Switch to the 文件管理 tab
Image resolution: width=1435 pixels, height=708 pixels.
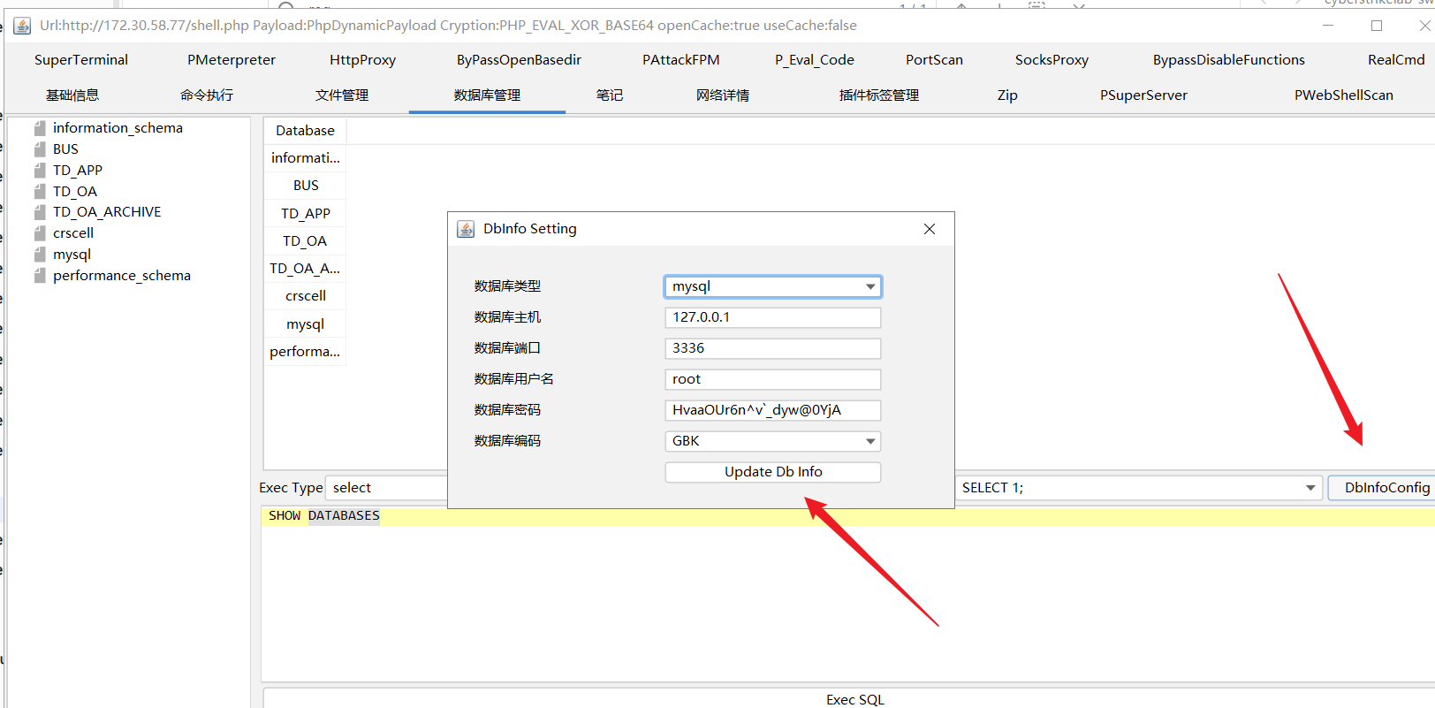[342, 95]
